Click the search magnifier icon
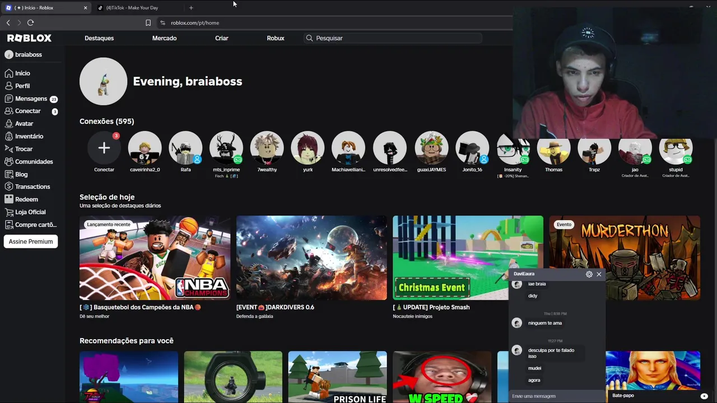 click(x=309, y=38)
